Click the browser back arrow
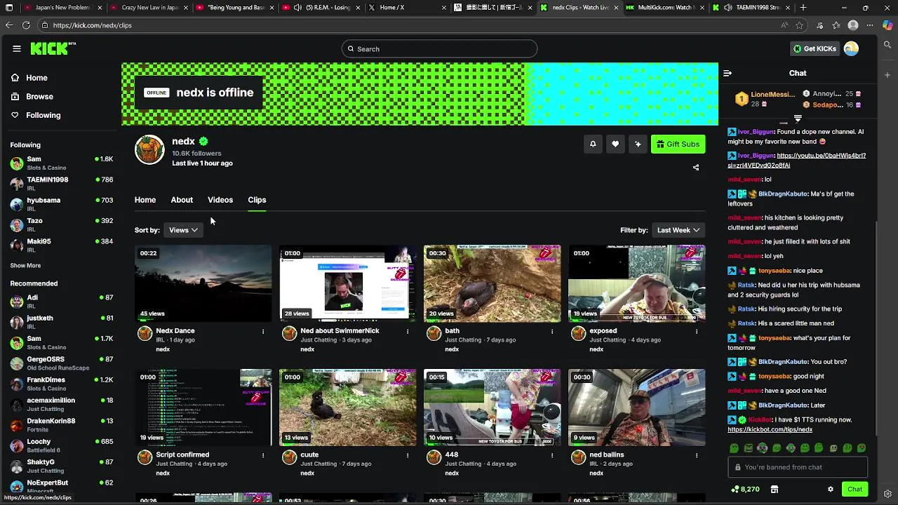Image resolution: width=898 pixels, height=505 pixels. pos(8,25)
